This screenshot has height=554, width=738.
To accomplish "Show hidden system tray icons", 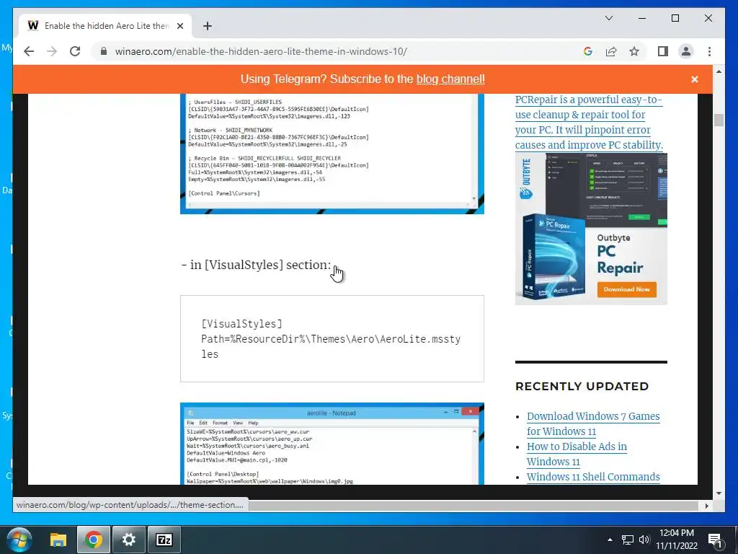I will tap(610, 540).
